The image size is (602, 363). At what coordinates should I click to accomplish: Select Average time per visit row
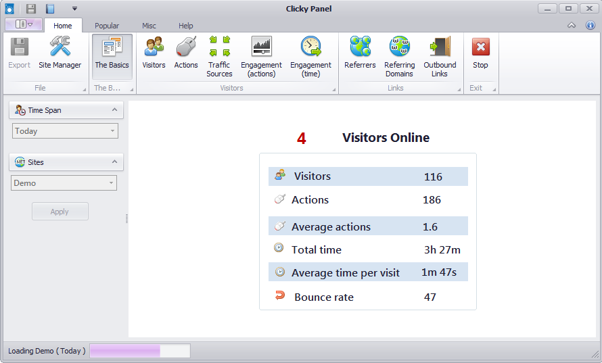[368, 272]
